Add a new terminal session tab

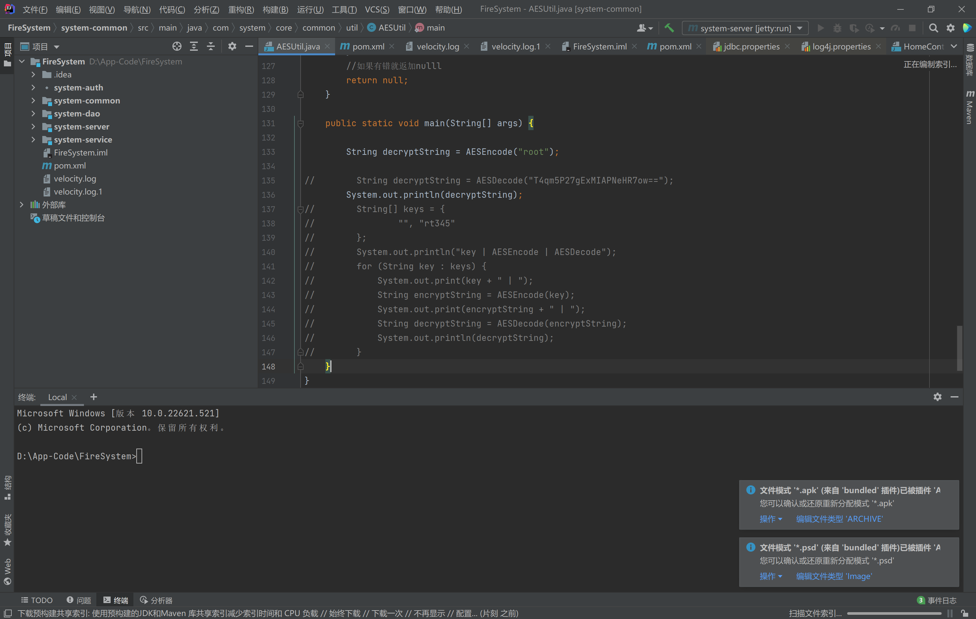coord(94,397)
